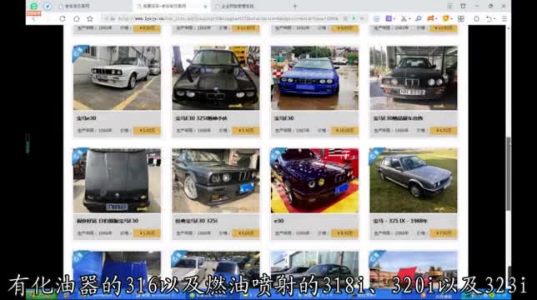537x300 pixels.
Task: Open the silver BMW on grass photo
Action: 414,181
